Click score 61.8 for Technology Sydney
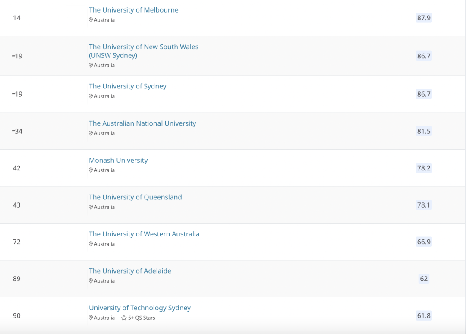The image size is (466, 334). coord(424,315)
